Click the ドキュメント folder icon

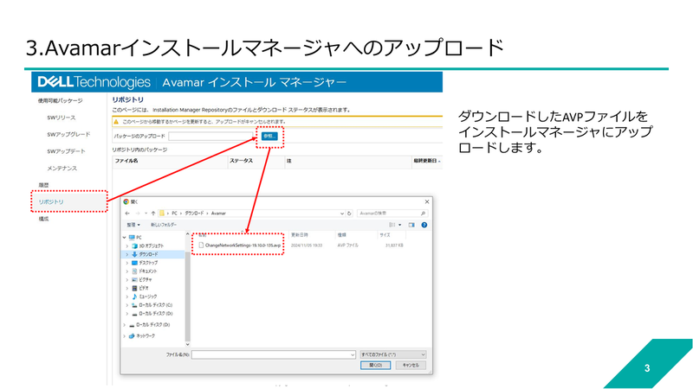click(135, 271)
